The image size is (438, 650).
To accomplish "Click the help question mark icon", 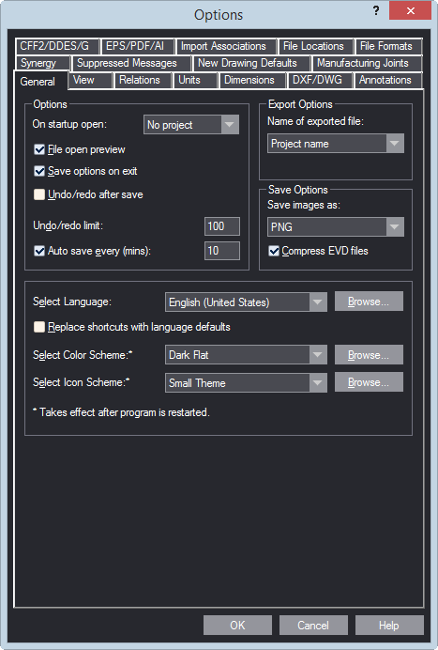I will point(375,11).
